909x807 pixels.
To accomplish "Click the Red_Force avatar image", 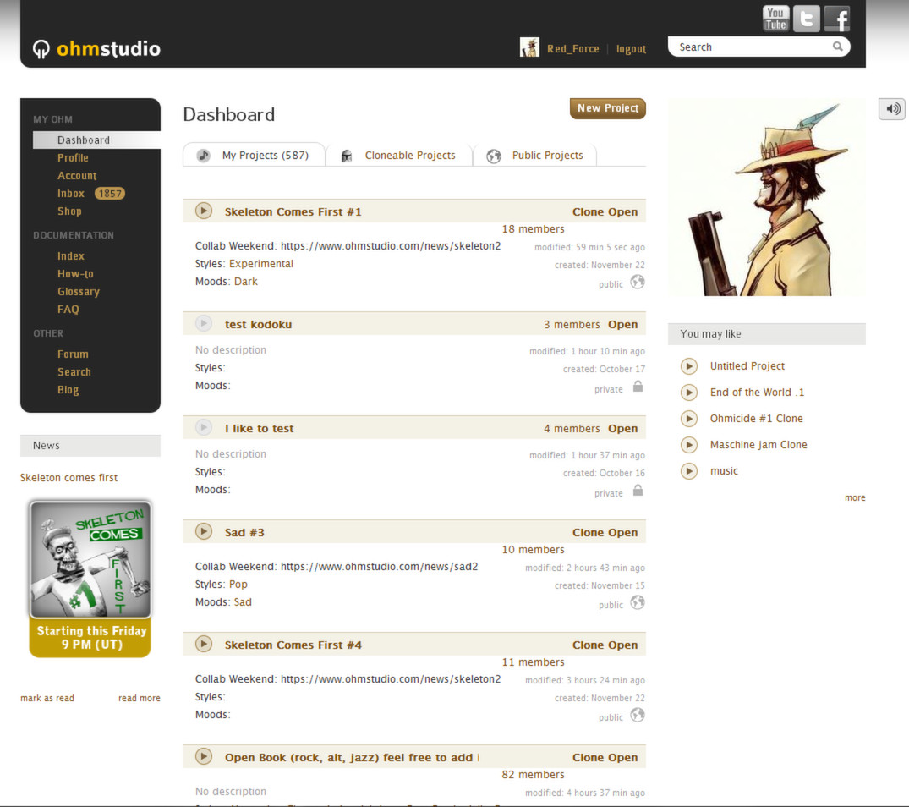I will pos(528,47).
